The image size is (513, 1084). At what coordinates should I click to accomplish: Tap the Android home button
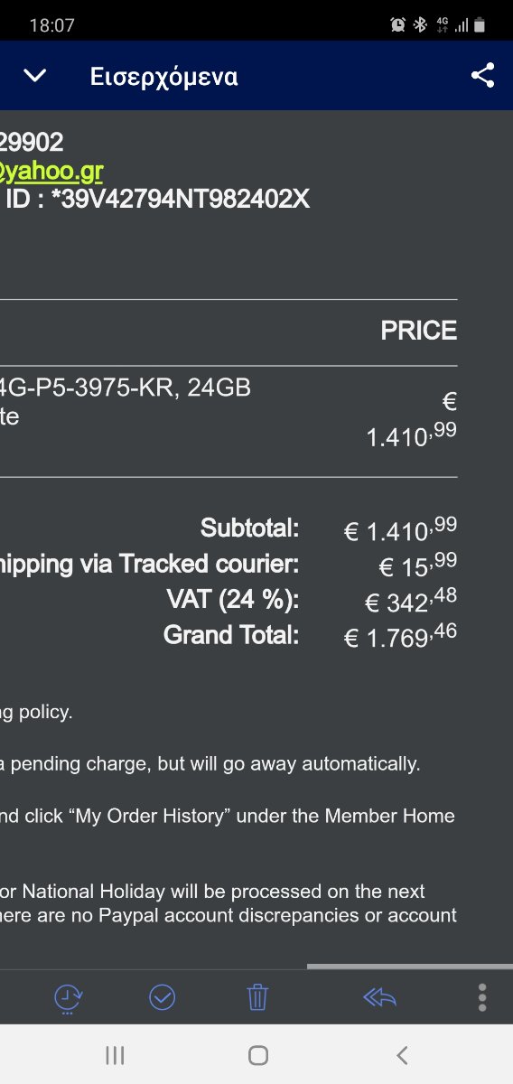[x=258, y=1054]
